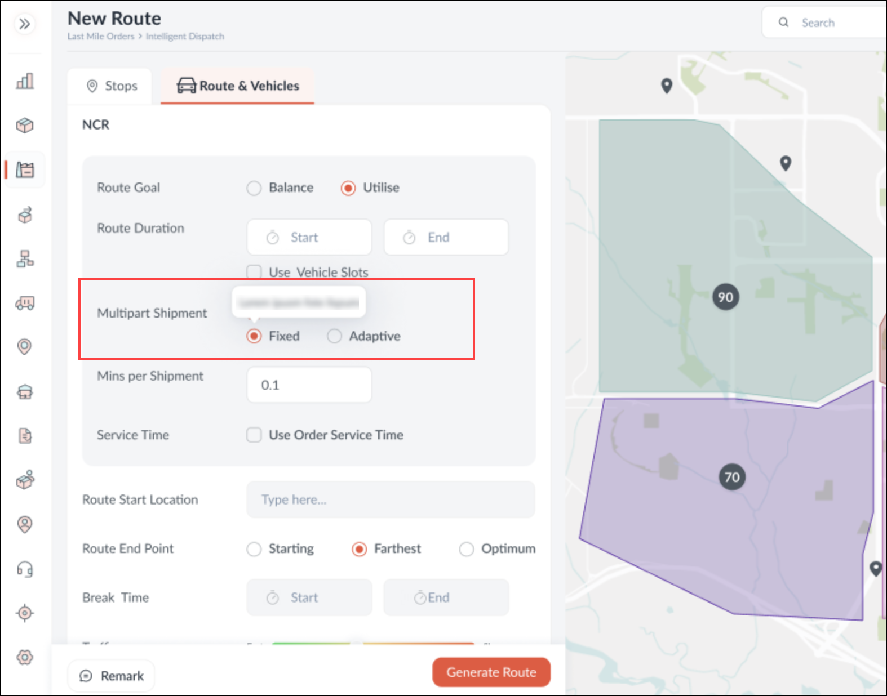Open the hierarchy network icon in the sidebar

click(x=25, y=259)
